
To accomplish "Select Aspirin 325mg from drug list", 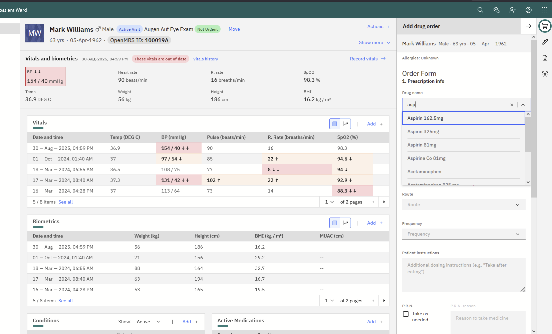I will pos(423,131).
